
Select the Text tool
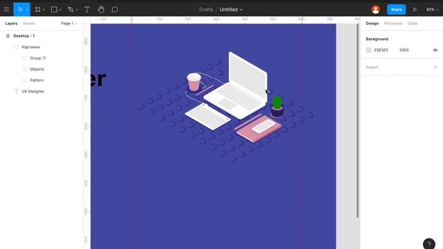click(x=87, y=9)
